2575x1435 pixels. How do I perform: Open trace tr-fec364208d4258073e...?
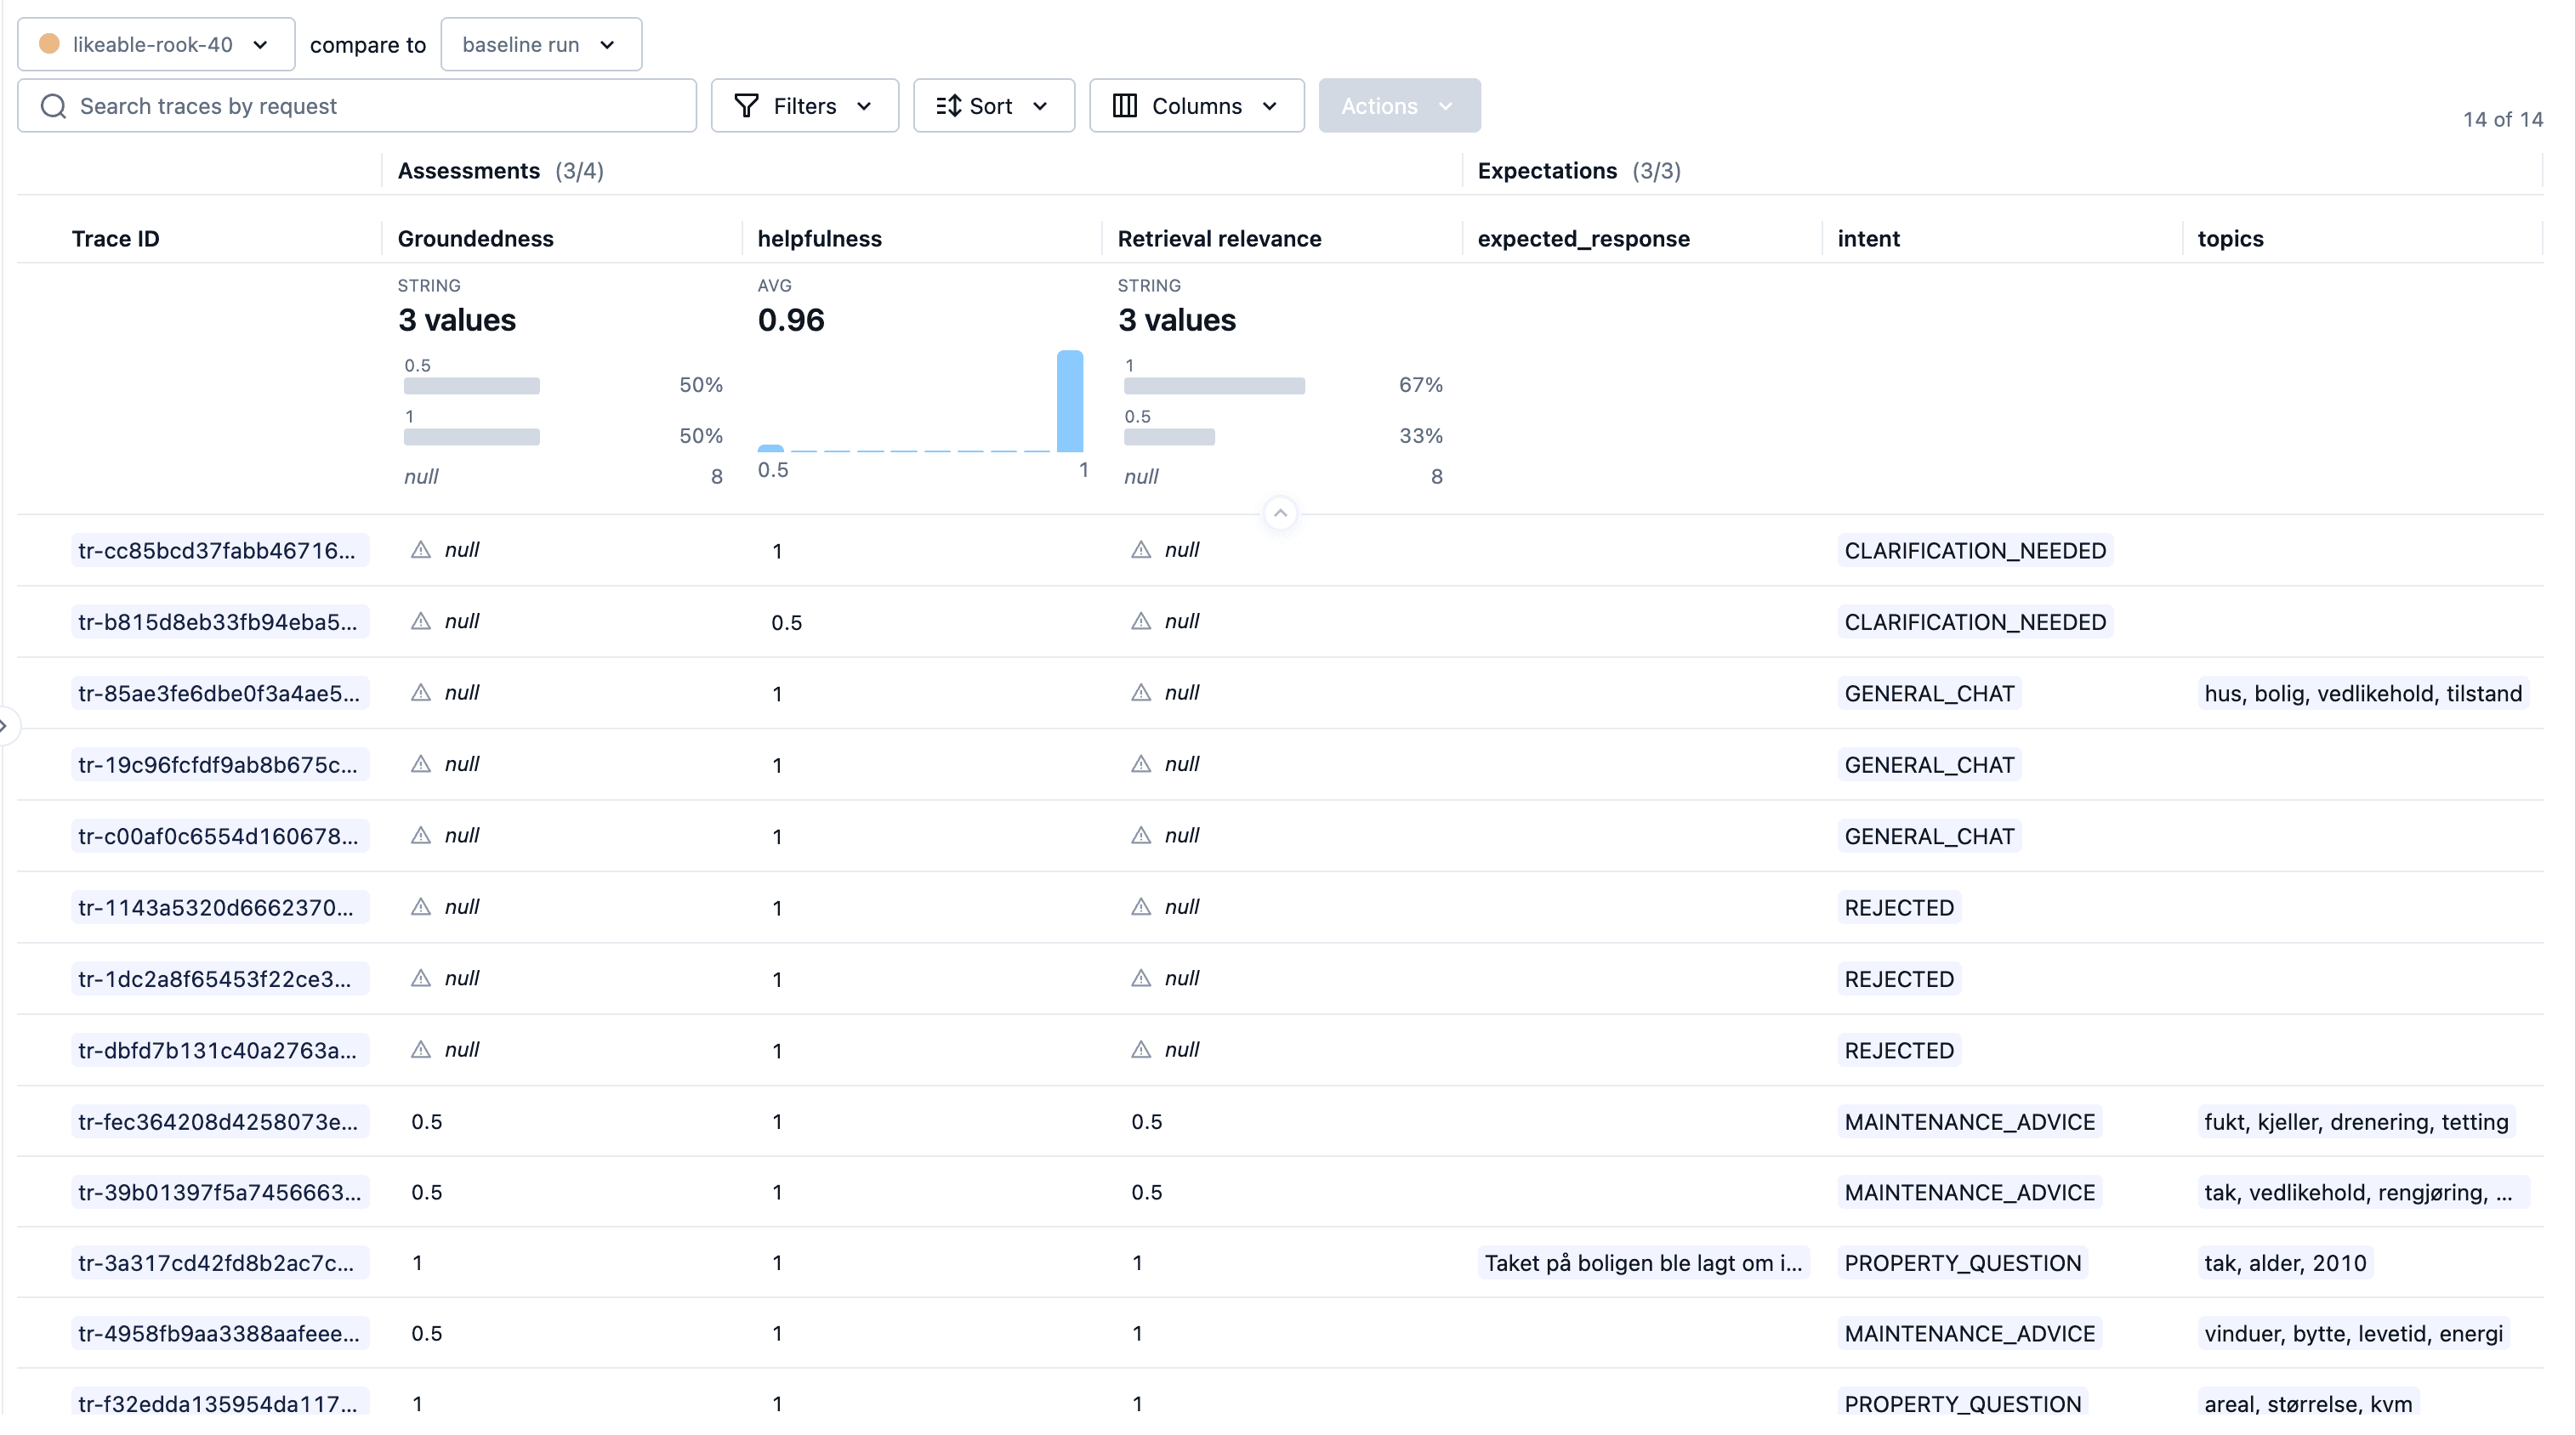(220, 1122)
